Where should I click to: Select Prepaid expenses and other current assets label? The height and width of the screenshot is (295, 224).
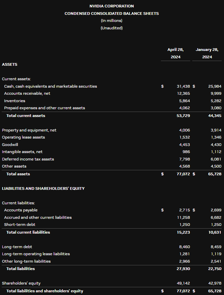[45, 108]
